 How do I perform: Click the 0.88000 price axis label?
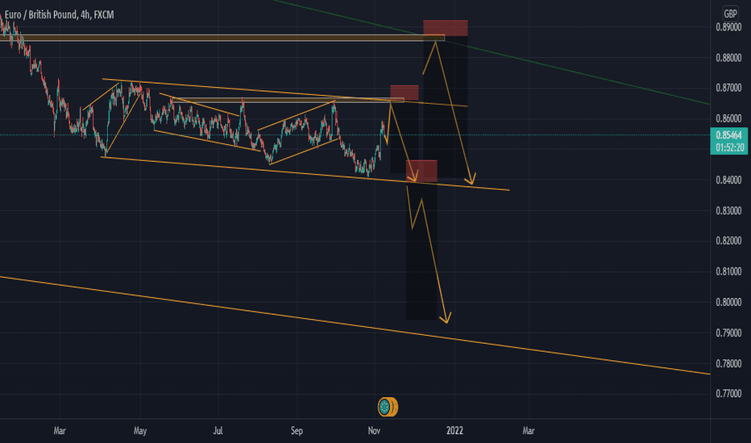[x=728, y=58]
